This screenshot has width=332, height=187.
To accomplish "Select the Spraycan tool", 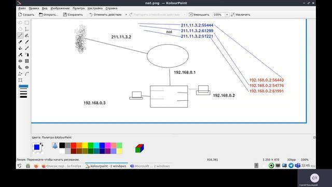I will click(x=27, y=55).
